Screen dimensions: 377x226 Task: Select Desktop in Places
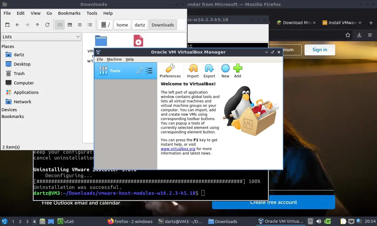pos(22,64)
